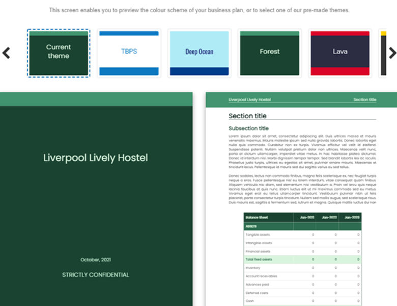Apply the Deep Ocean theme
Image resolution: width=397 pixels, height=306 pixels.
coord(199,53)
